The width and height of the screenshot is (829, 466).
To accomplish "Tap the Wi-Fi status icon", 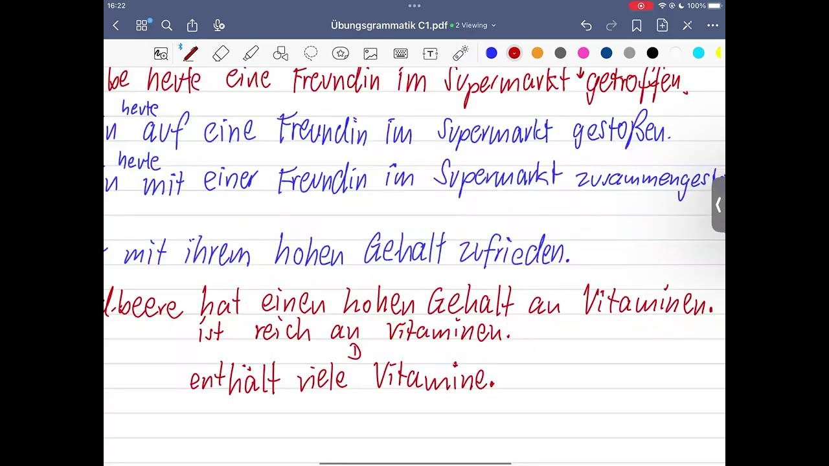I will pyautogui.click(x=662, y=6).
